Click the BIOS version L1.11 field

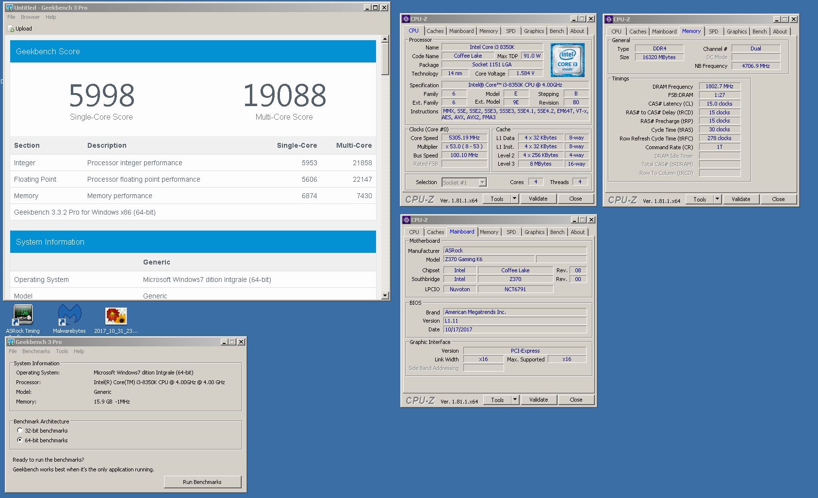[x=515, y=321]
